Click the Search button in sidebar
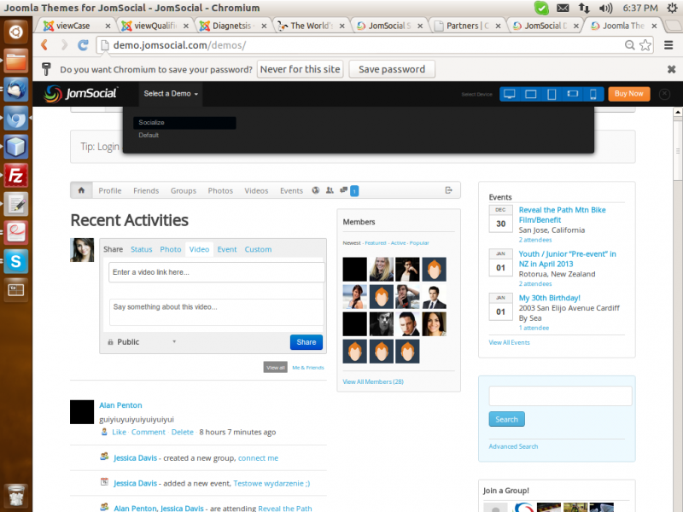The height and width of the screenshot is (512, 683). pos(506,419)
